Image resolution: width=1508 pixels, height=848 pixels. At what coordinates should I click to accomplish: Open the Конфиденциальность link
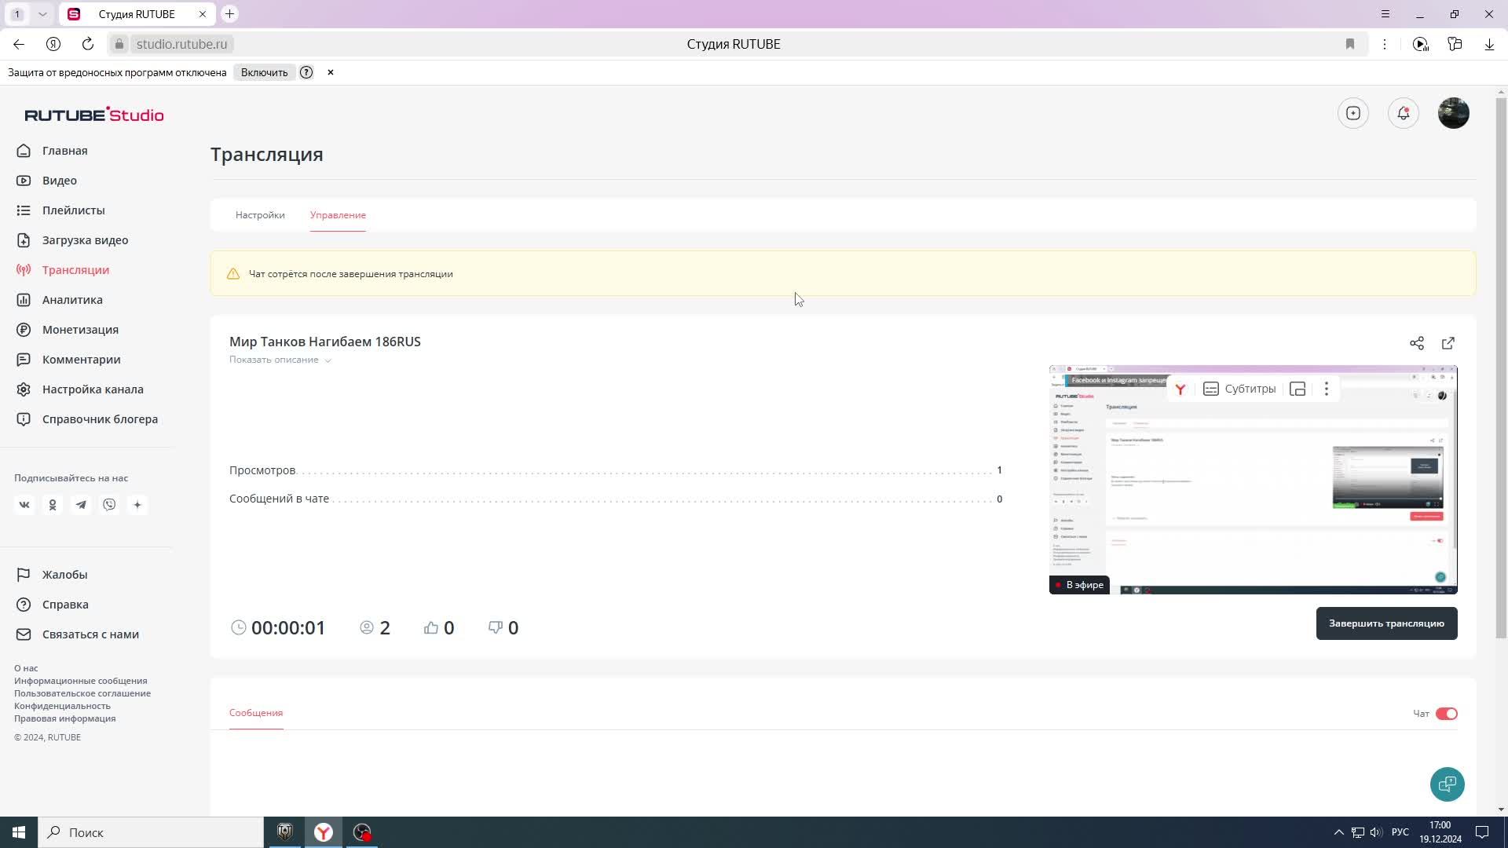click(62, 706)
